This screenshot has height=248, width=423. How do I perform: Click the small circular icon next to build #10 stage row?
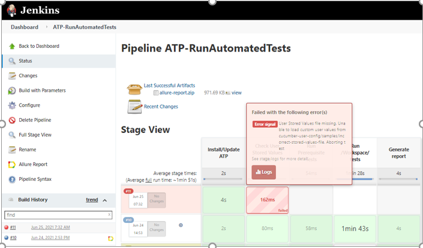pyautogui.click(x=181, y=225)
